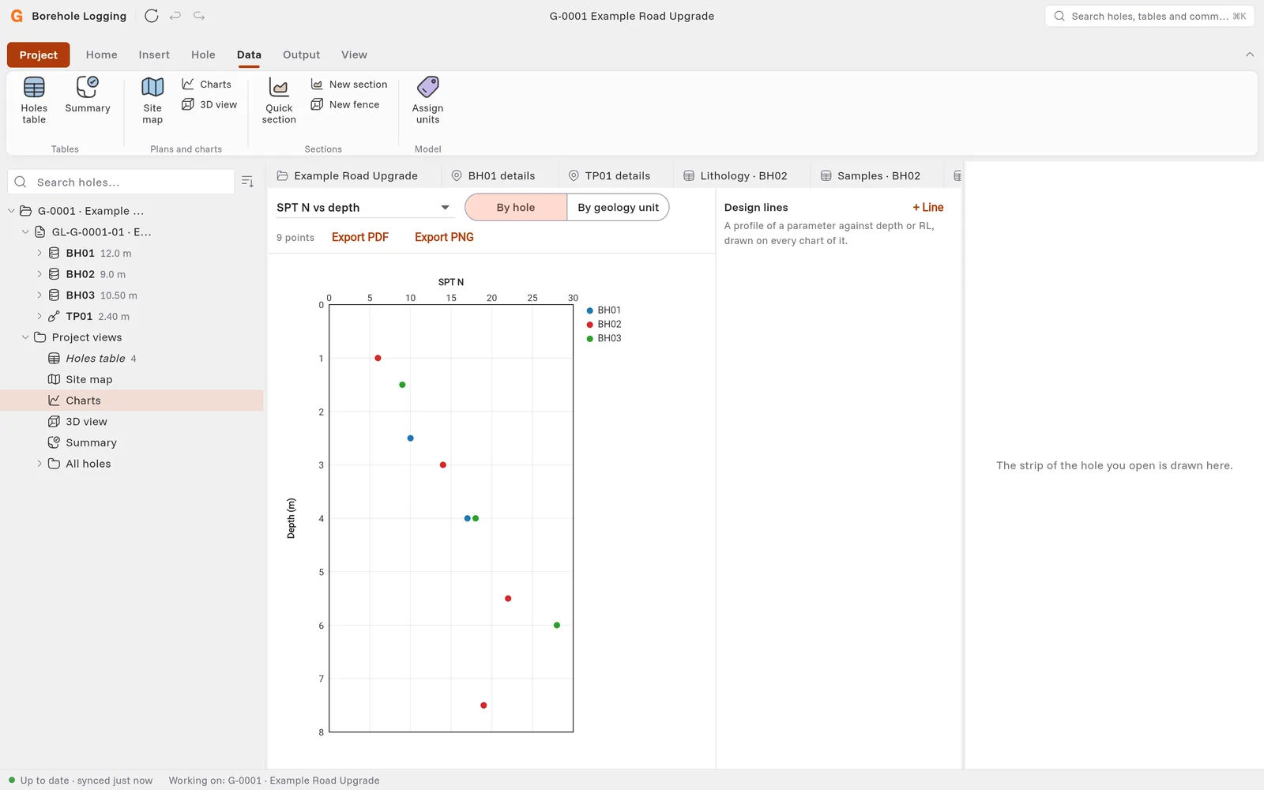Add a design line with + Line
1264x790 pixels.
pos(928,207)
